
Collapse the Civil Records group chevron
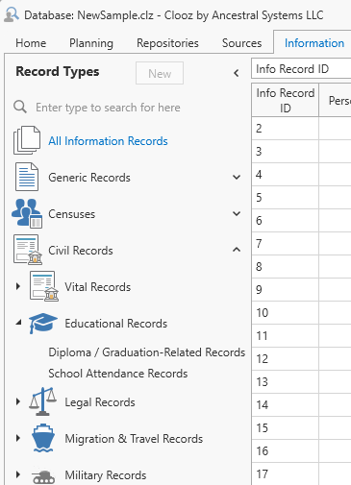pos(237,250)
